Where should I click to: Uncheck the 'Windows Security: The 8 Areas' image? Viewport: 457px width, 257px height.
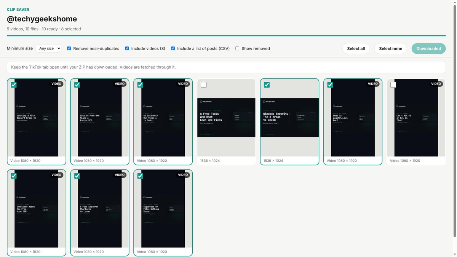pos(267,85)
